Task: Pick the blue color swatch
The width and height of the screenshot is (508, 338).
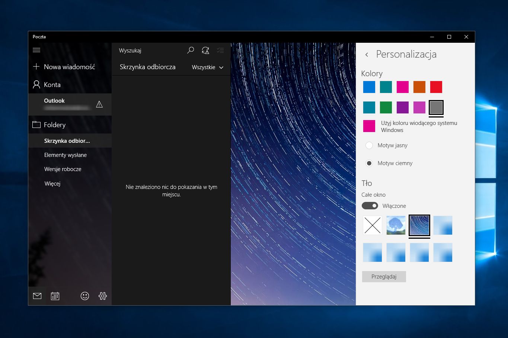Action: point(369,87)
